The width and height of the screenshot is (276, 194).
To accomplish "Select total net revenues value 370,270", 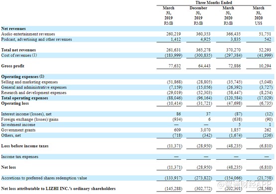I will pyautogui.click(x=233, y=50).
